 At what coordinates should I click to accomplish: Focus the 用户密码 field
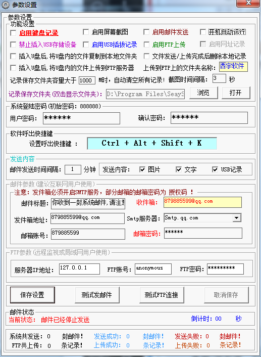(x=81, y=118)
